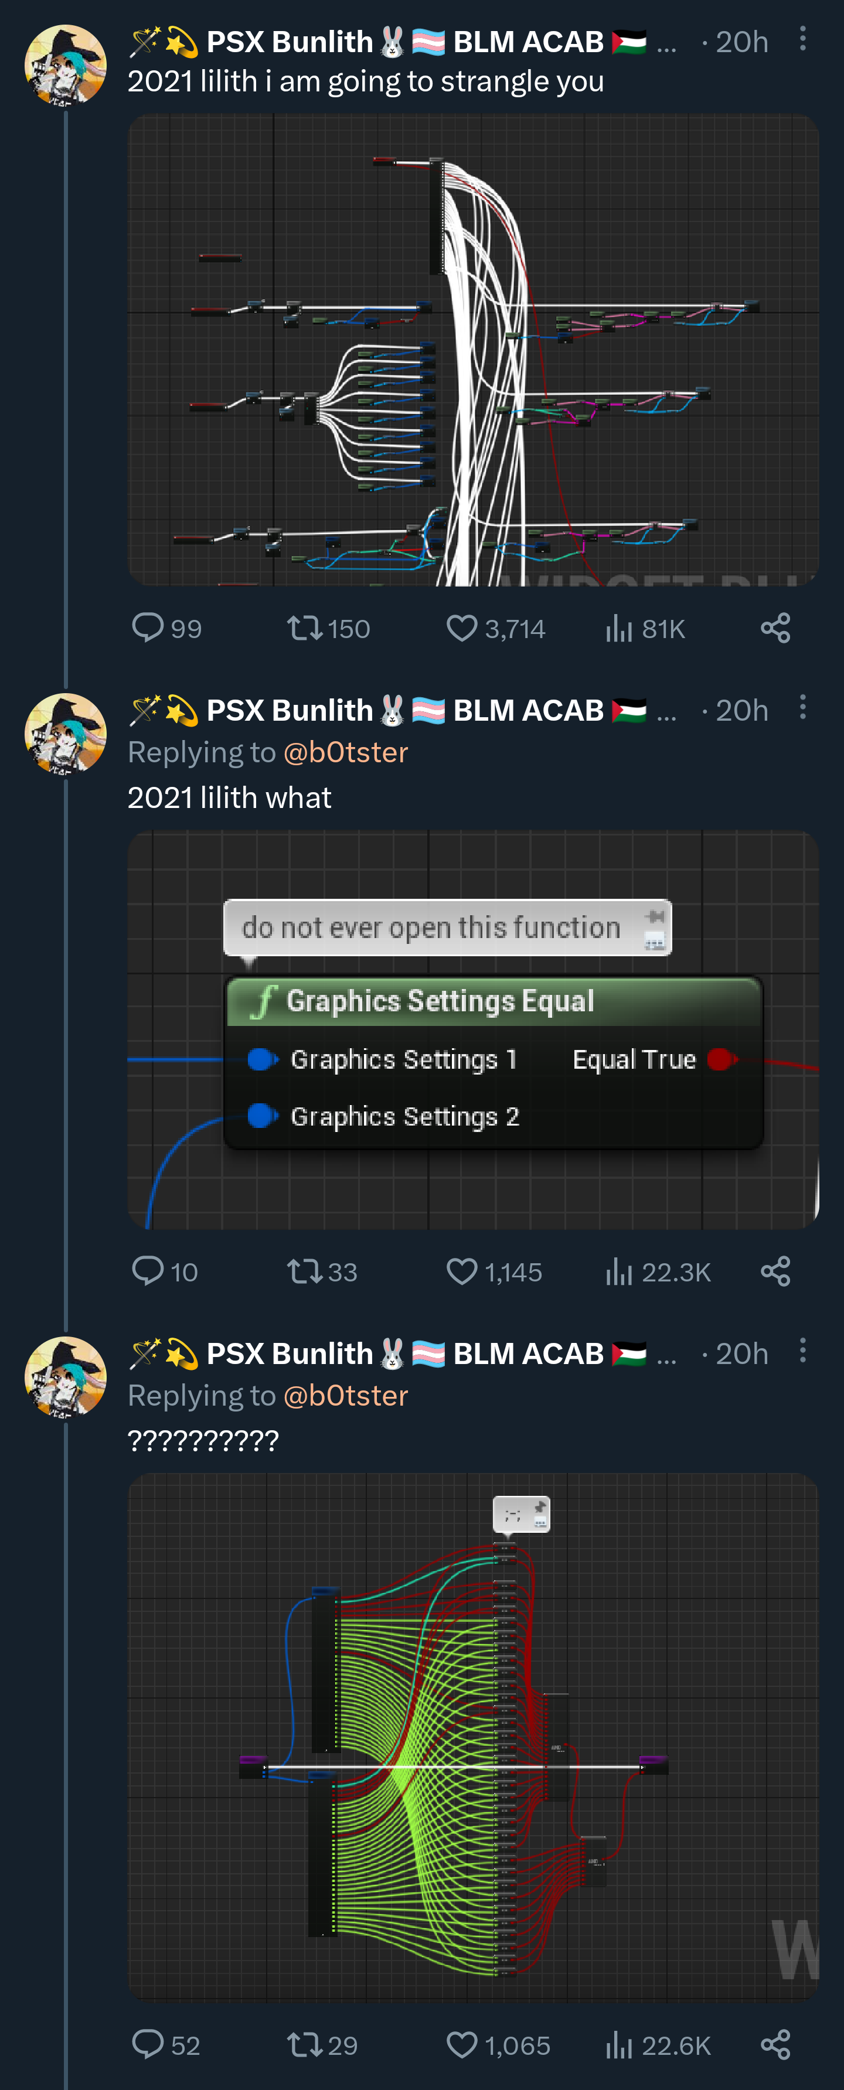
Task: Reply to the tweet with 99 comments
Action: (x=148, y=628)
